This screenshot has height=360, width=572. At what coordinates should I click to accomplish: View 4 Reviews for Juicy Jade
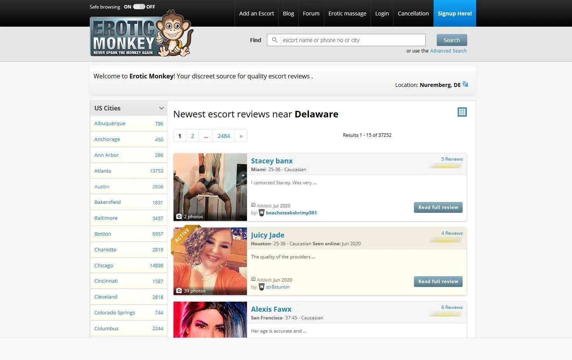click(x=452, y=233)
